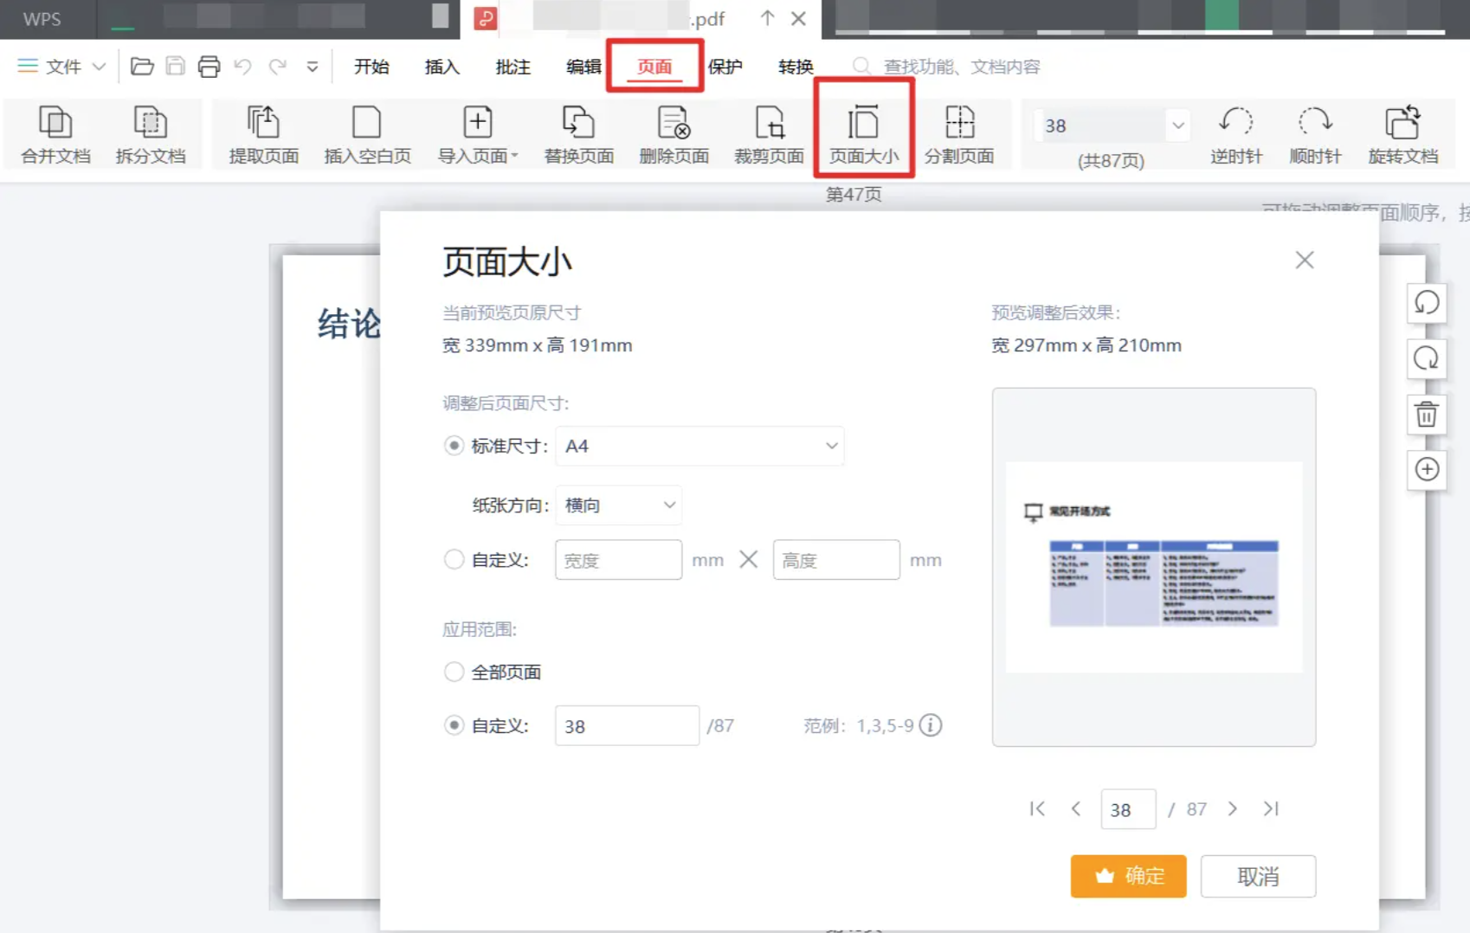Image resolution: width=1470 pixels, height=933 pixels.
Task: Switch to the 批注 tab
Action: [513, 67]
